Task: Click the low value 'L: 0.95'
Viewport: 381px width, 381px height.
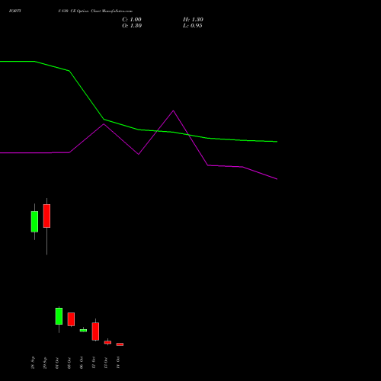Action: [193, 26]
